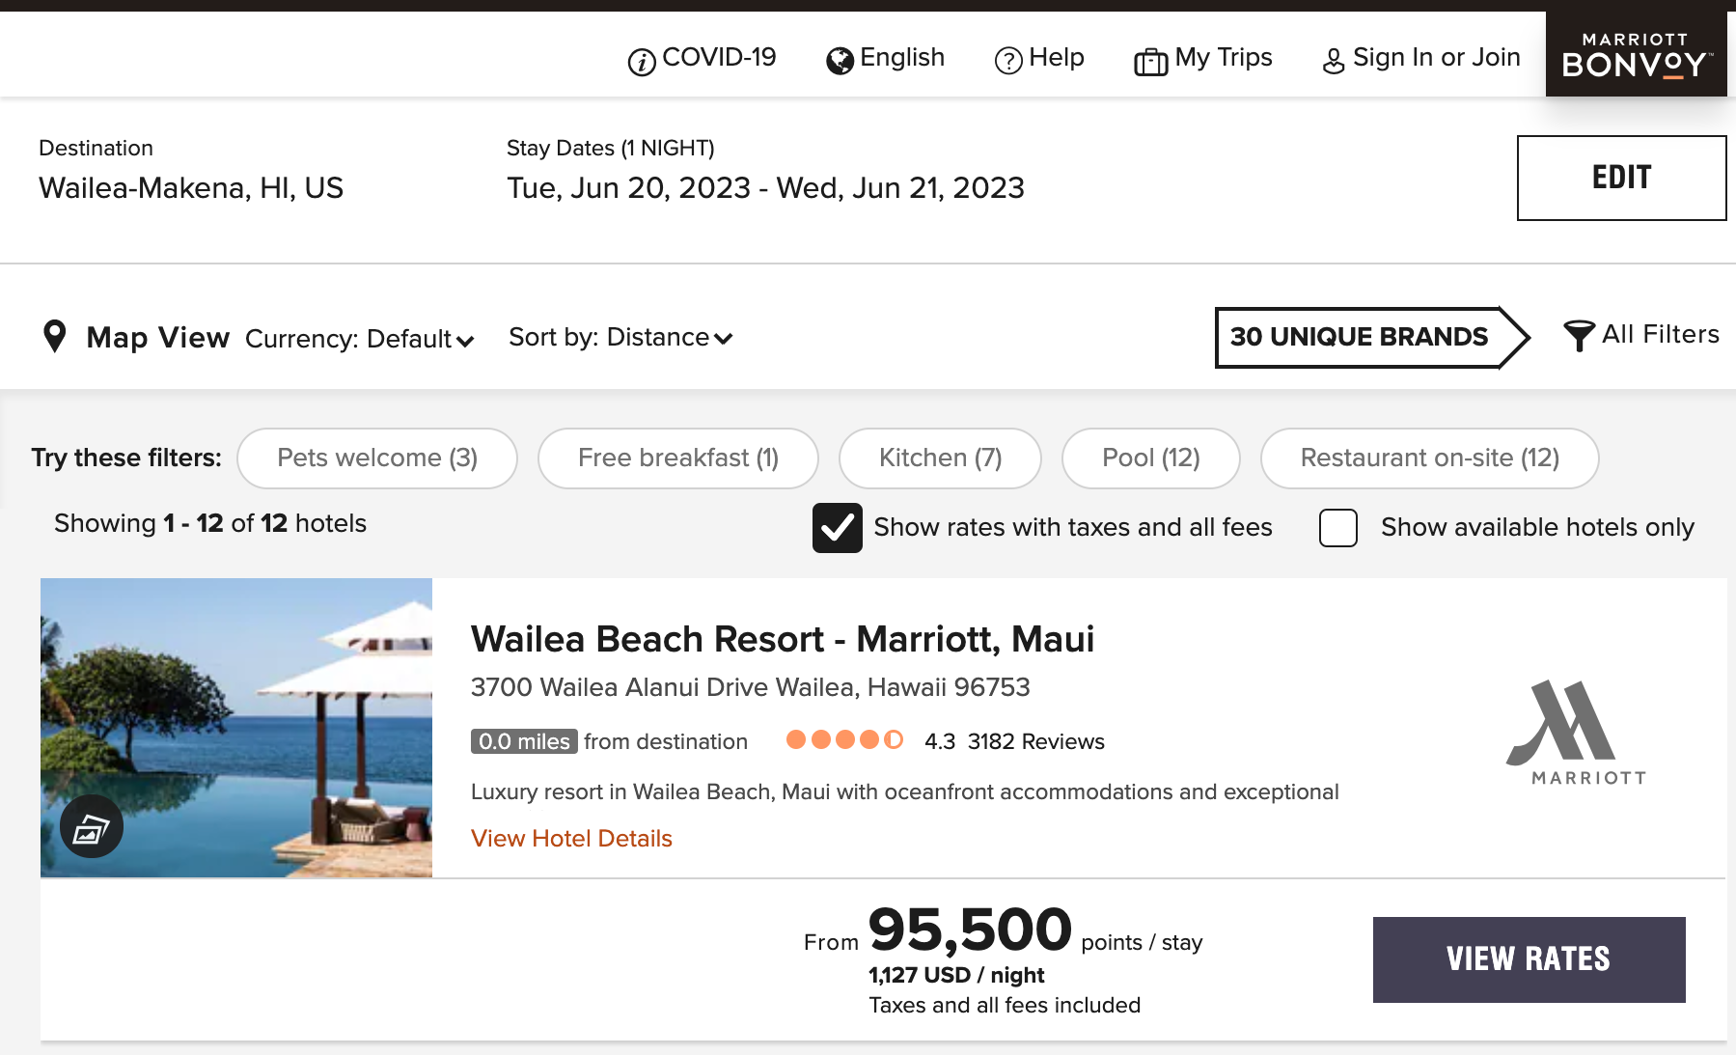Click the English language globe icon
This screenshot has width=1736, height=1055.
point(840,61)
